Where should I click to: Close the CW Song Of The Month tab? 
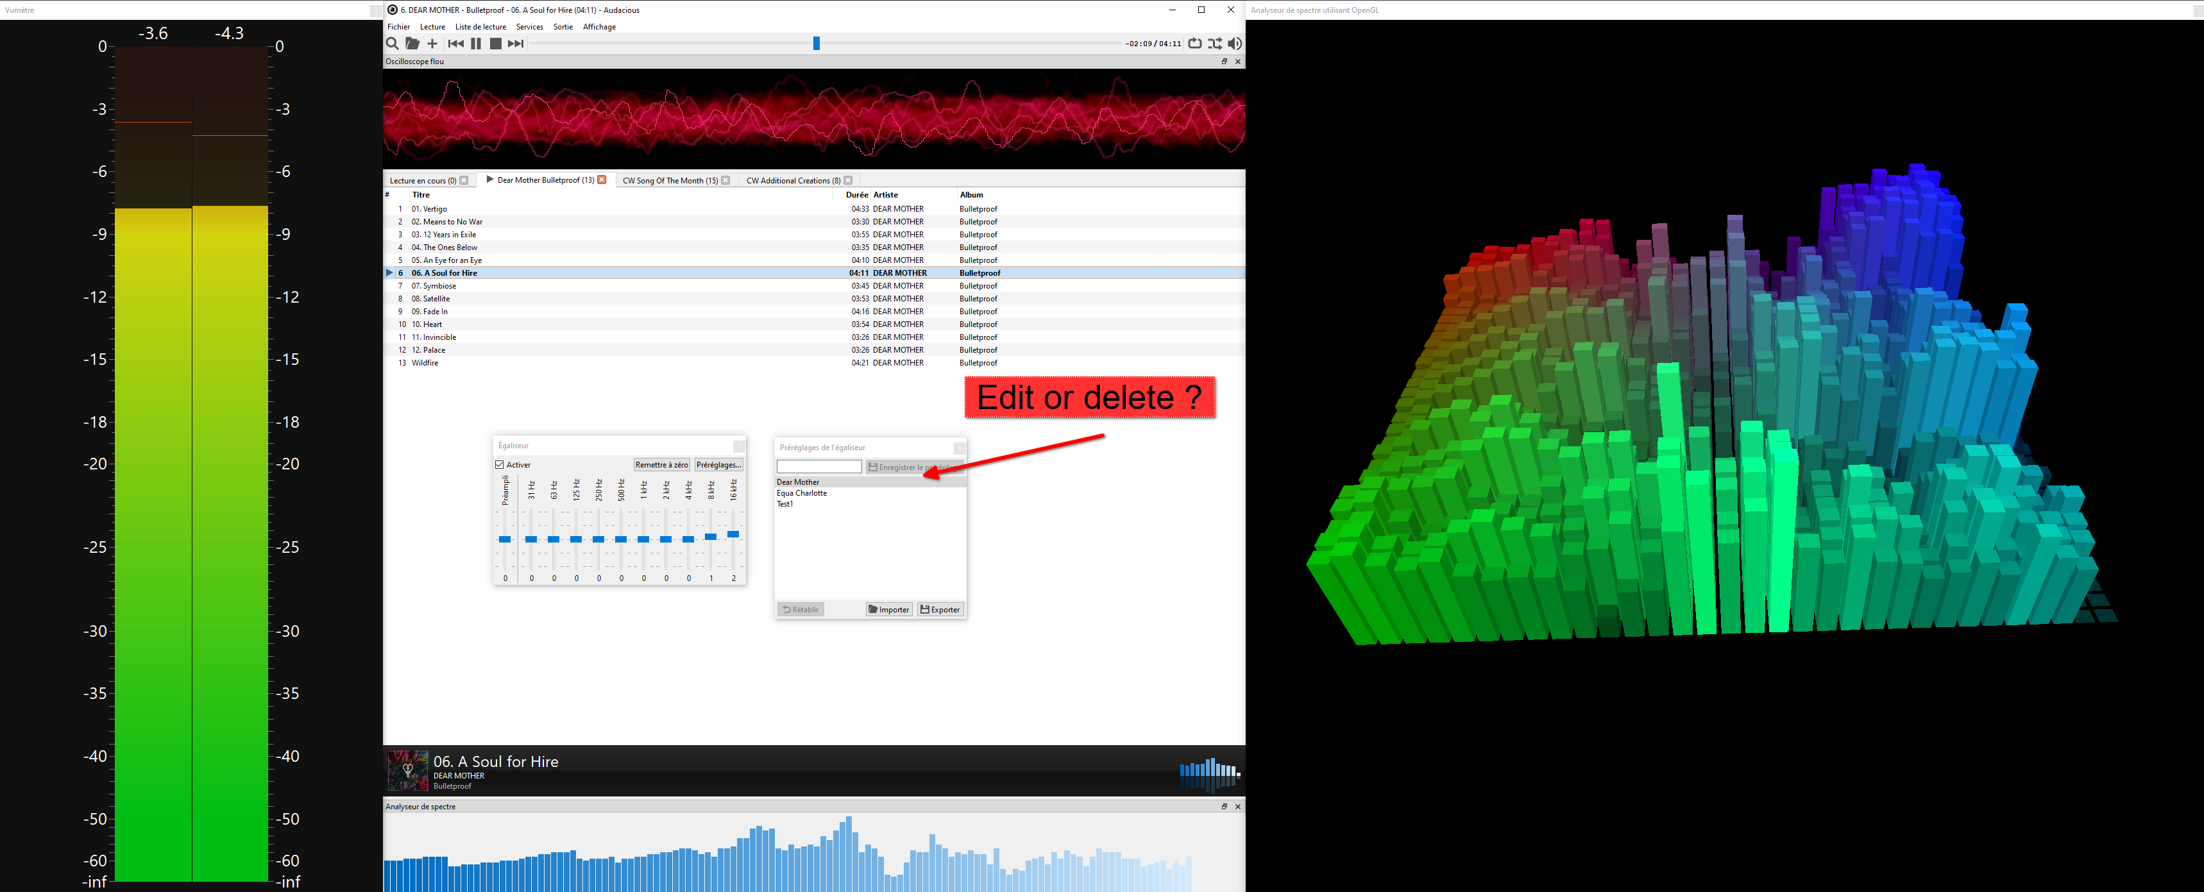coord(725,180)
